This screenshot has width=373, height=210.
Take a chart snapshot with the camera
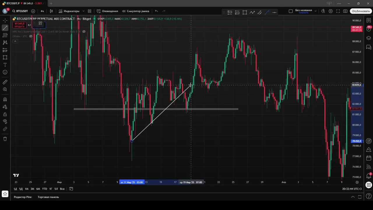coord(345,11)
